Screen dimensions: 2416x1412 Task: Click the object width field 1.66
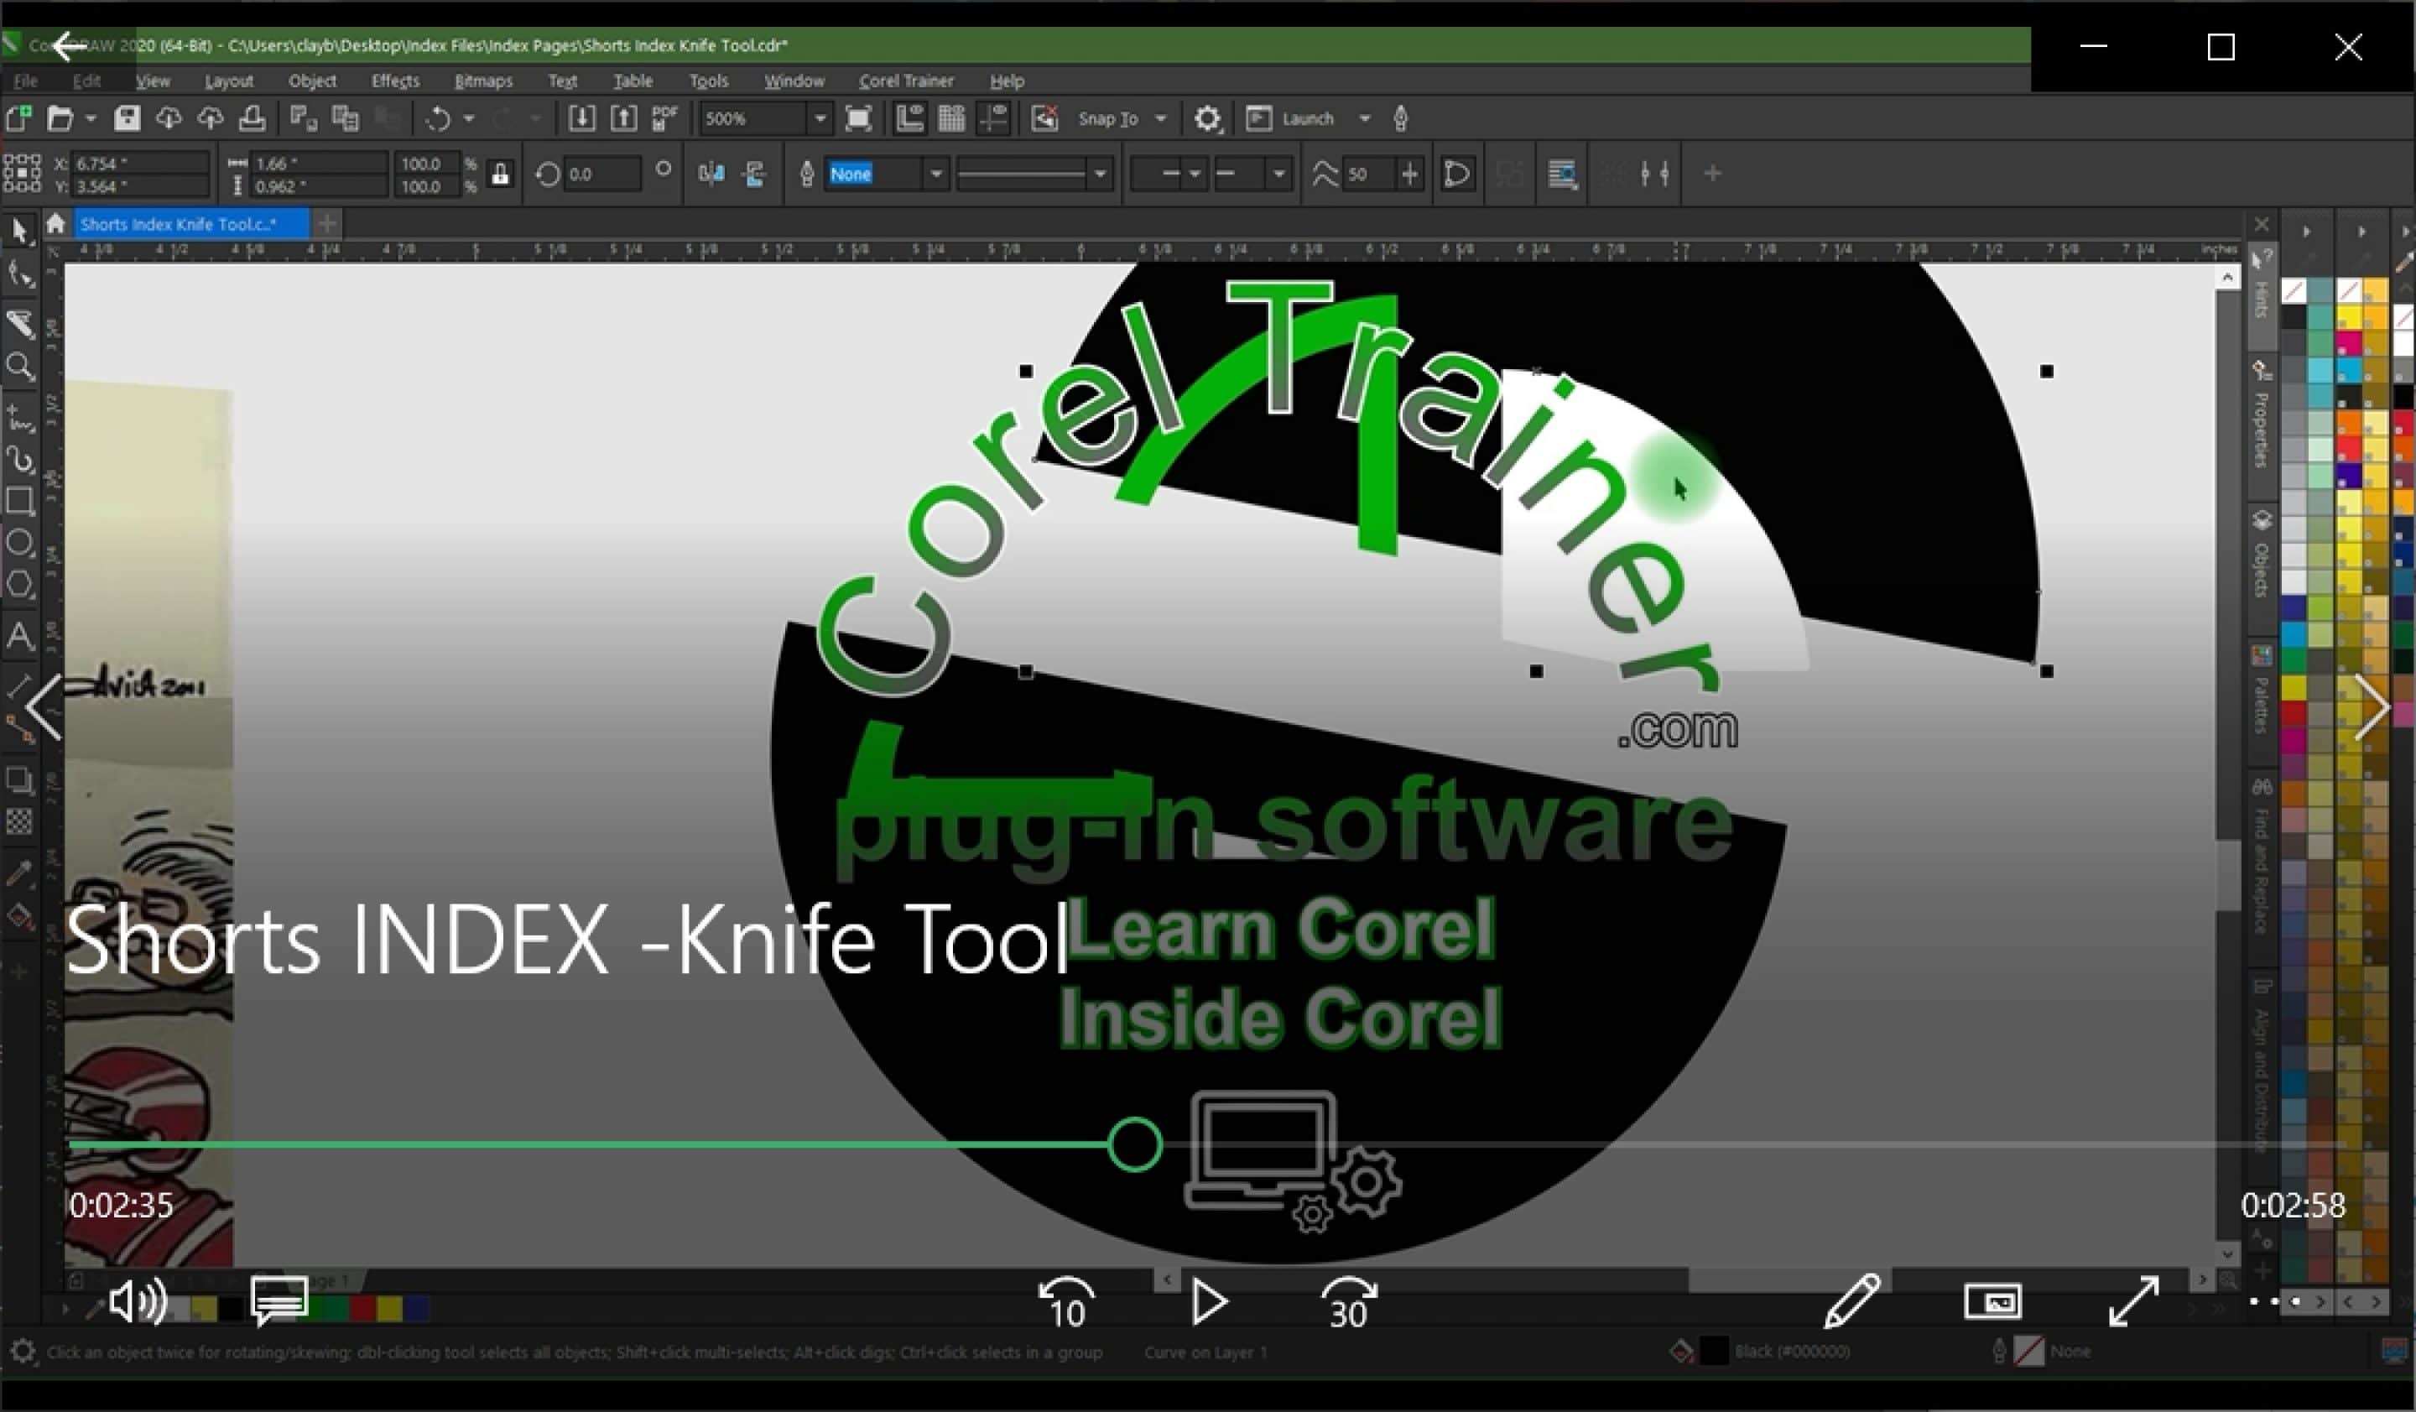pyautogui.click(x=320, y=164)
